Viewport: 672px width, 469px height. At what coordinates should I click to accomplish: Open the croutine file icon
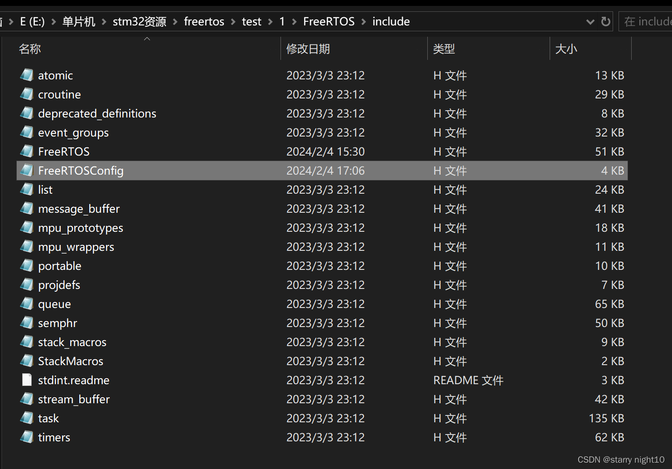26,94
